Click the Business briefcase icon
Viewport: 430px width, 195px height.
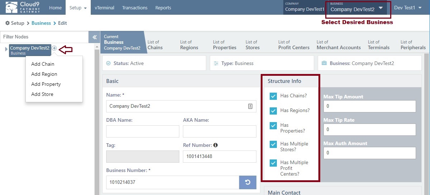tap(324, 64)
